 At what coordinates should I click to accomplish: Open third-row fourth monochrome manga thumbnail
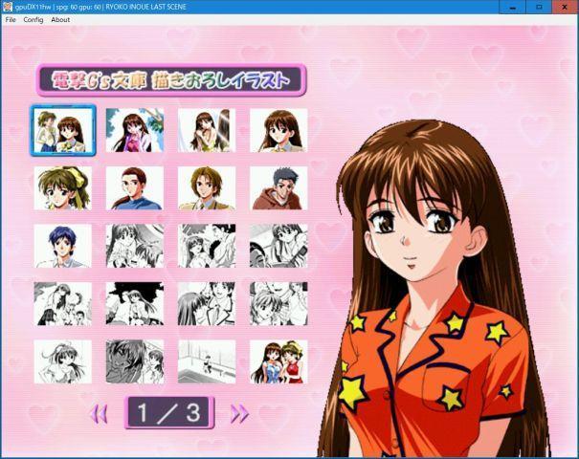(x=278, y=246)
